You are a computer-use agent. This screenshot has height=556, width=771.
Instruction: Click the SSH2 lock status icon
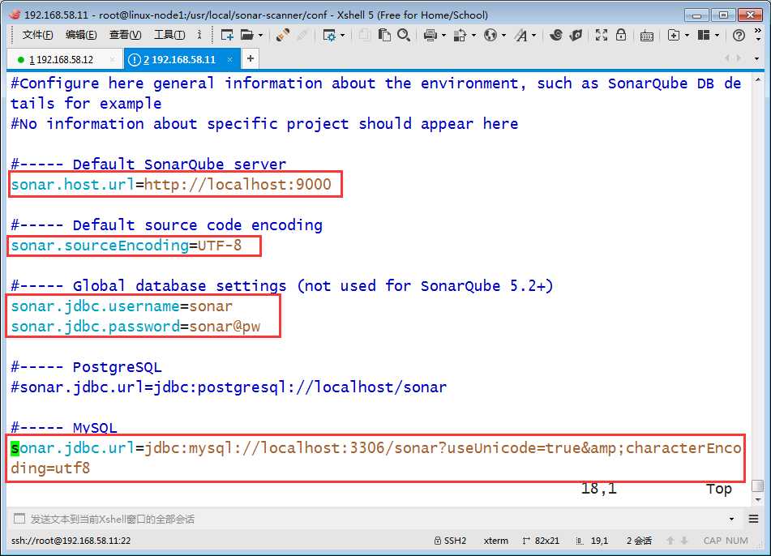tap(438, 541)
